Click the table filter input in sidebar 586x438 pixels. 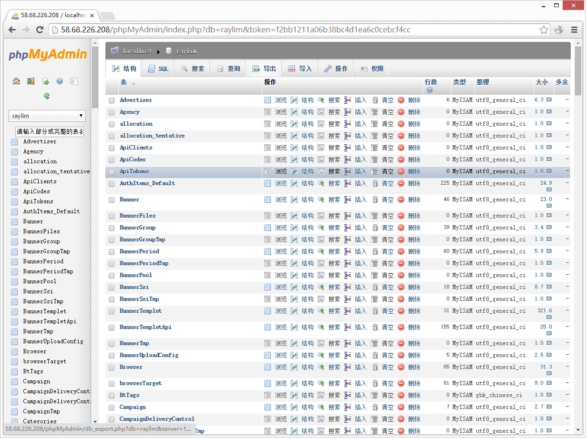(50, 131)
